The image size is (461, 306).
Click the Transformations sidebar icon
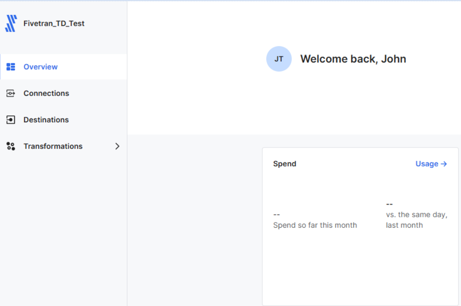click(11, 146)
